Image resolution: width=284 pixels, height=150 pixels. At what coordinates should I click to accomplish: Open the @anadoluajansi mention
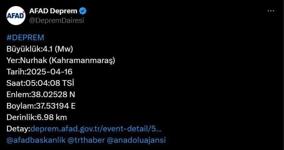136,140
